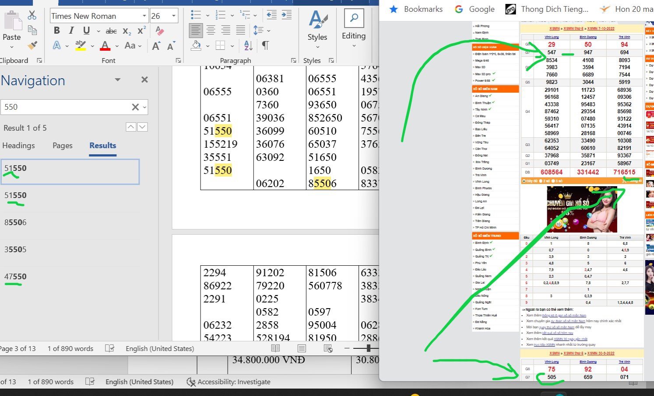Open Thong Dich Tieng bookmark in browser
The width and height of the screenshot is (654, 396).
pos(547,9)
